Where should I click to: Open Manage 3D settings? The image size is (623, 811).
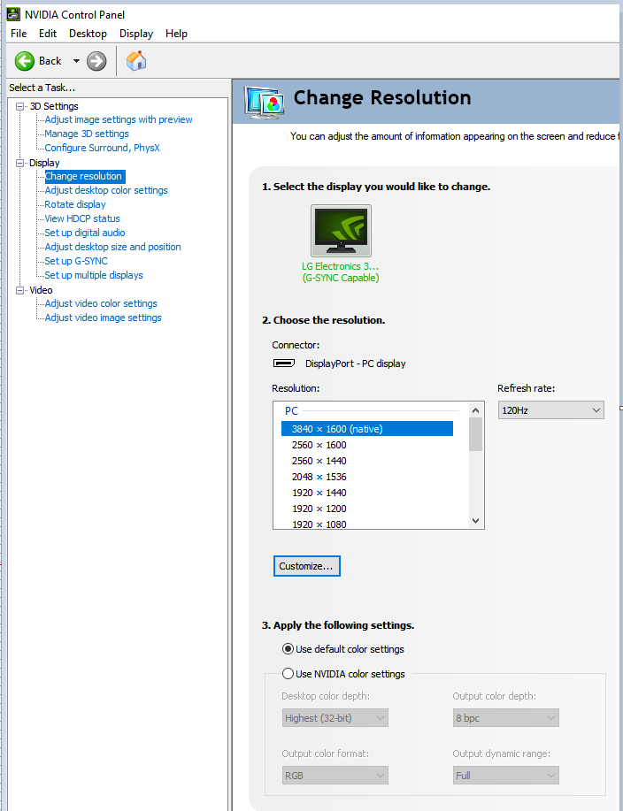(87, 134)
